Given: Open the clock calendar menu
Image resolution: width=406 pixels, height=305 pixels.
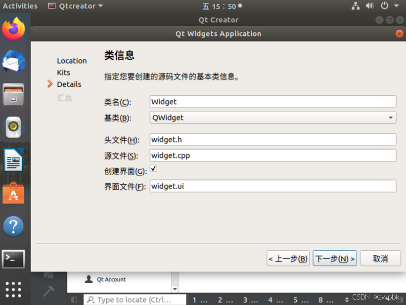Looking at the screenshot, I should pyautogui.click(x=222, y=6).
